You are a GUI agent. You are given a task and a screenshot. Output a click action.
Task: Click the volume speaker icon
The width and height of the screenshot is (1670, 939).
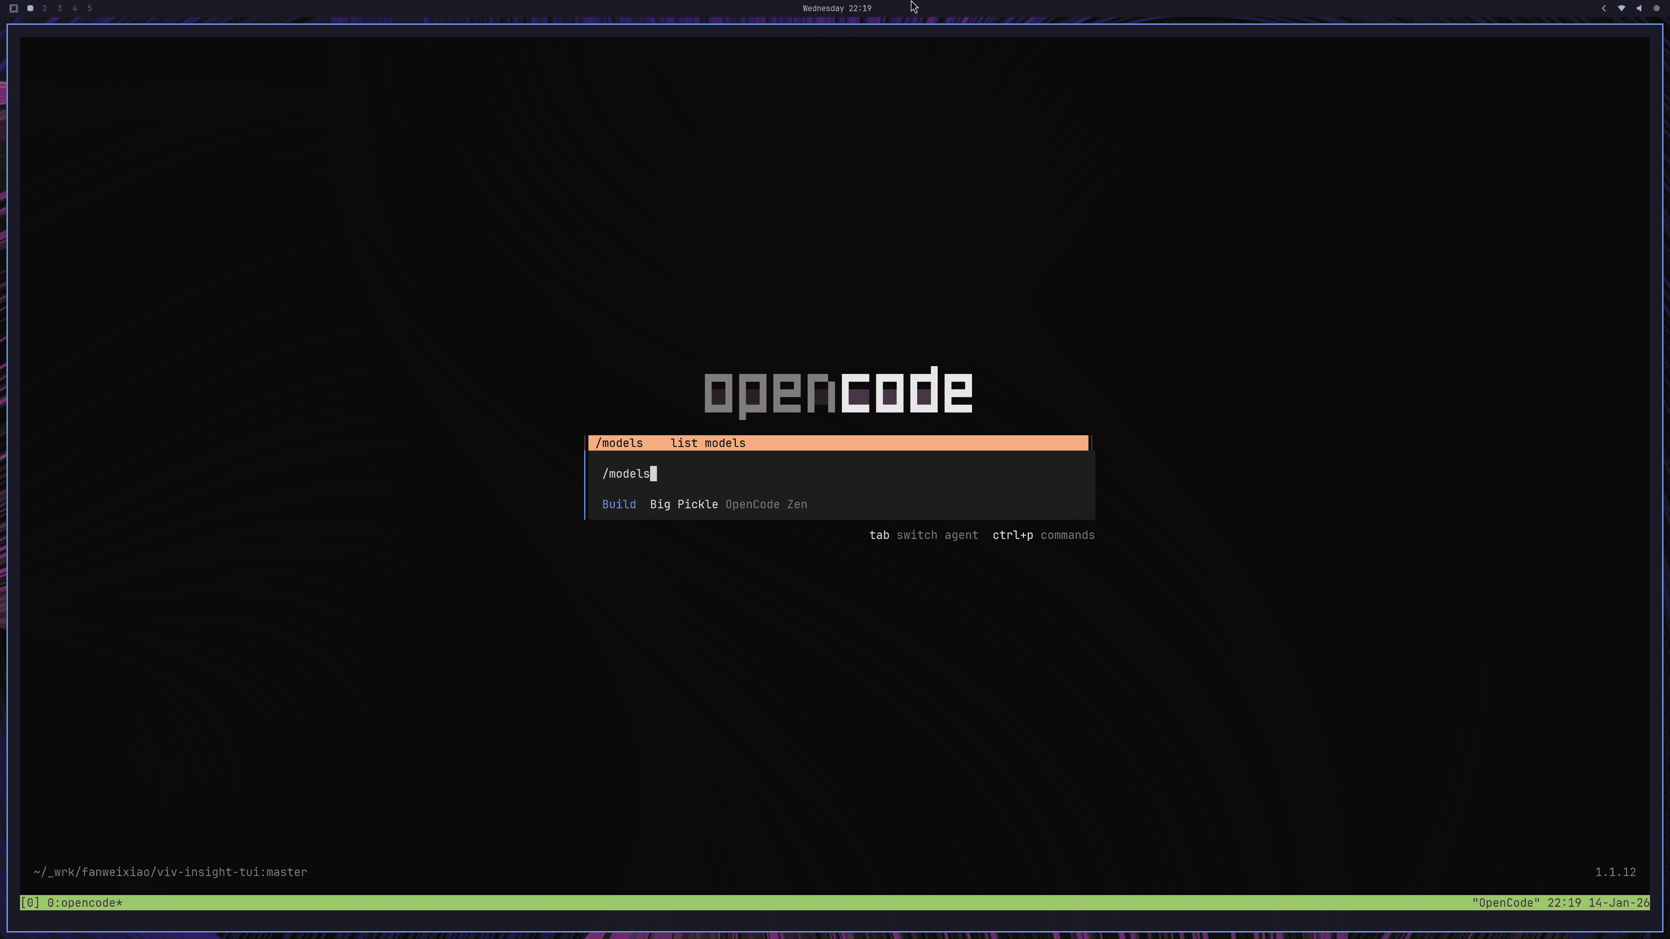[1638, 8]
